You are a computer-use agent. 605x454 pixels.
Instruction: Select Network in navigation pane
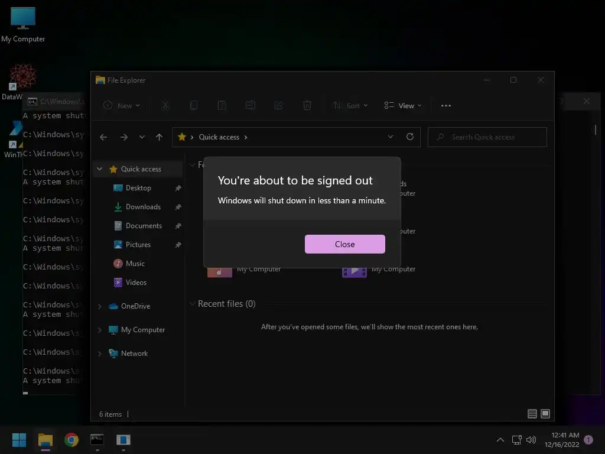134,354
